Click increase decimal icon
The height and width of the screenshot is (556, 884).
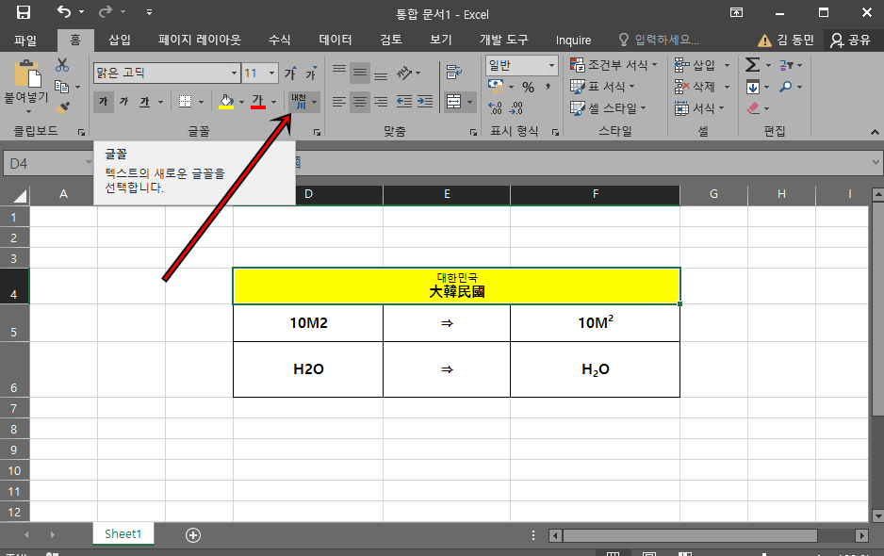[x=495, y=107]
